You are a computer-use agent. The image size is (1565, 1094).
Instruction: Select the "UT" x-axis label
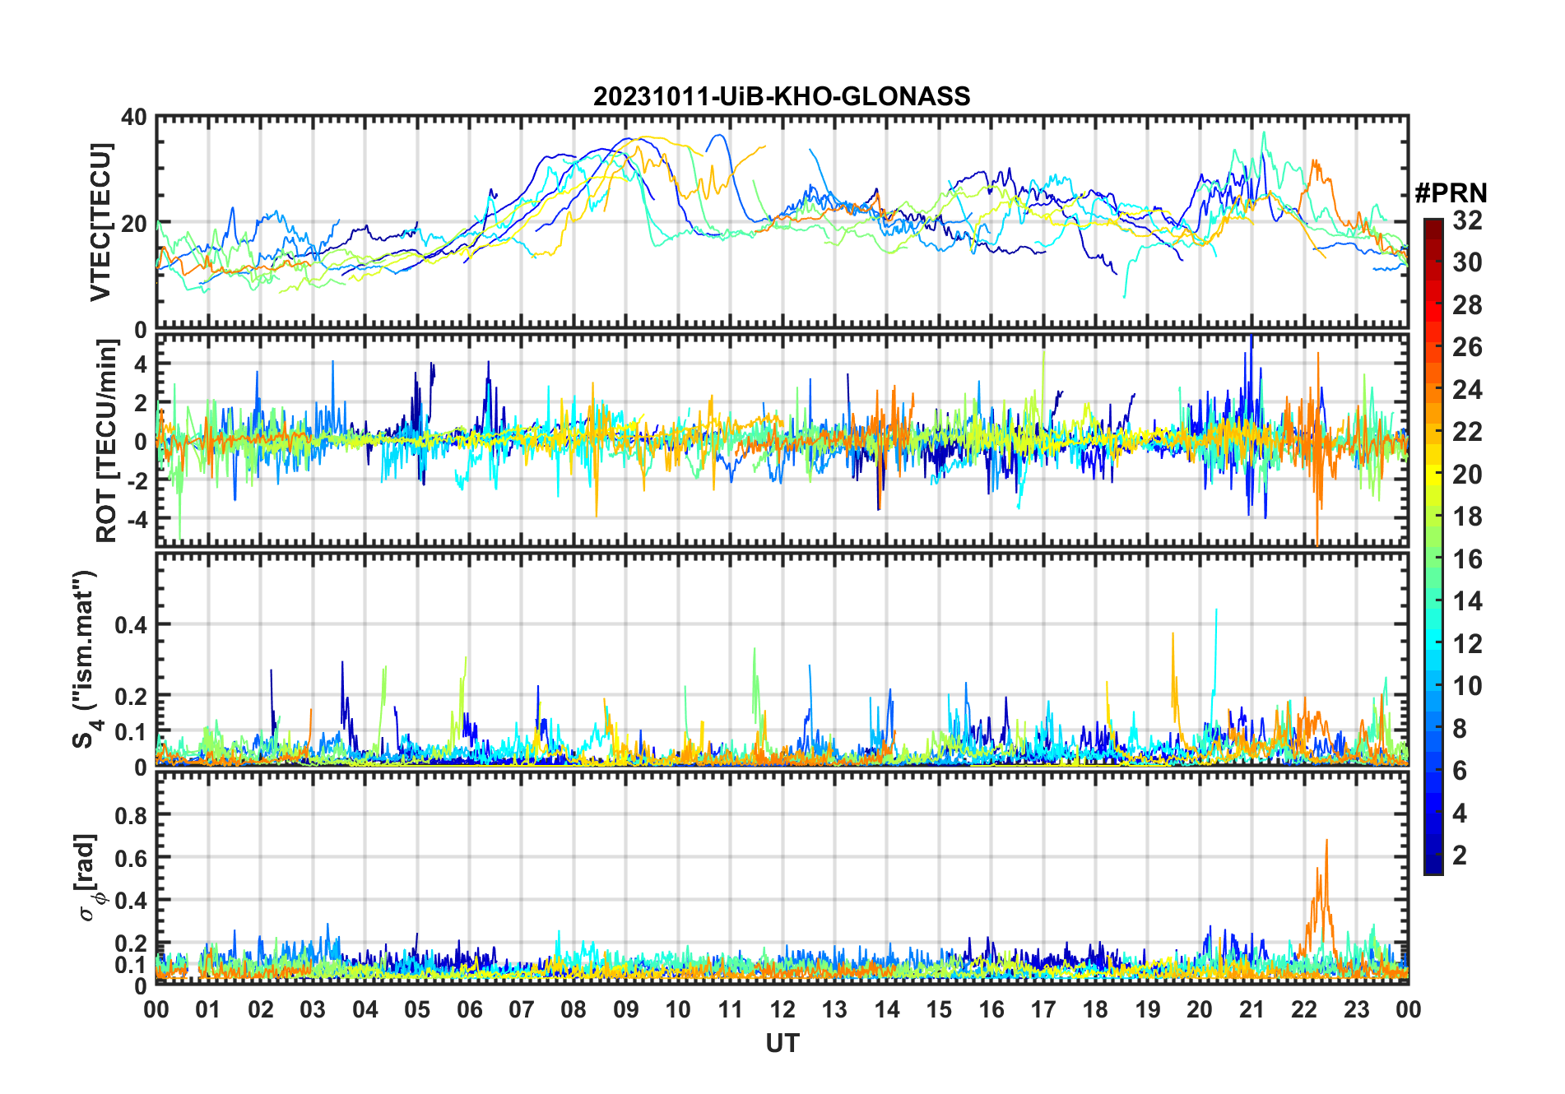point(782,1044)
